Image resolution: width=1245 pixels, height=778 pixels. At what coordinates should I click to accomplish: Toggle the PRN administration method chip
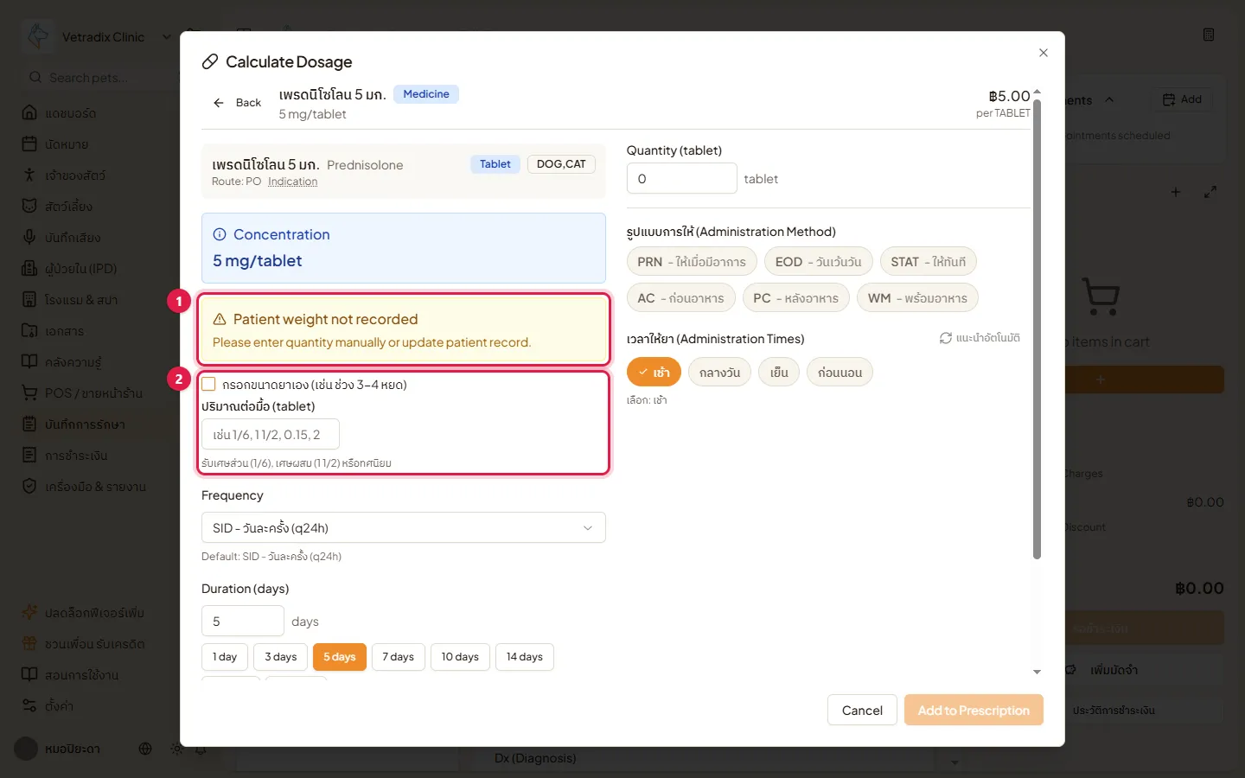(x=692, y=262)
